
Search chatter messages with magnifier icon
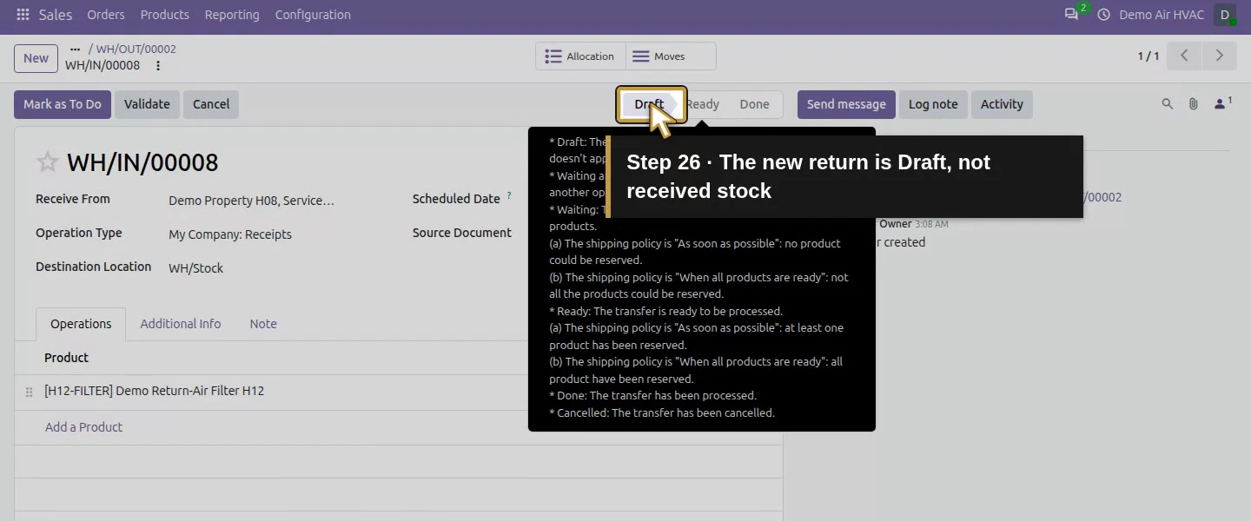coord(1168,104)
